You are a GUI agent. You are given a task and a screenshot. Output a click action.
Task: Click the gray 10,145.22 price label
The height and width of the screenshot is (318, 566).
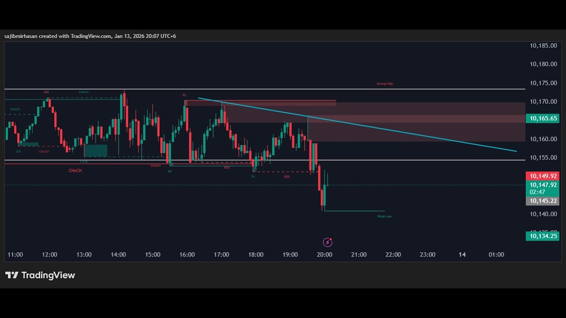pyautogui.click(x=542, y=201)
